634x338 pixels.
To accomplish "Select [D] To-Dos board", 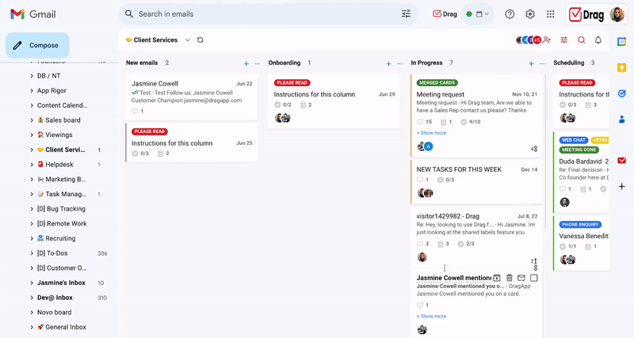I will [52, 253].
